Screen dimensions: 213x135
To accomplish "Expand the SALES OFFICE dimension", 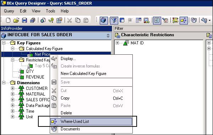I will (x=13, y=100).
